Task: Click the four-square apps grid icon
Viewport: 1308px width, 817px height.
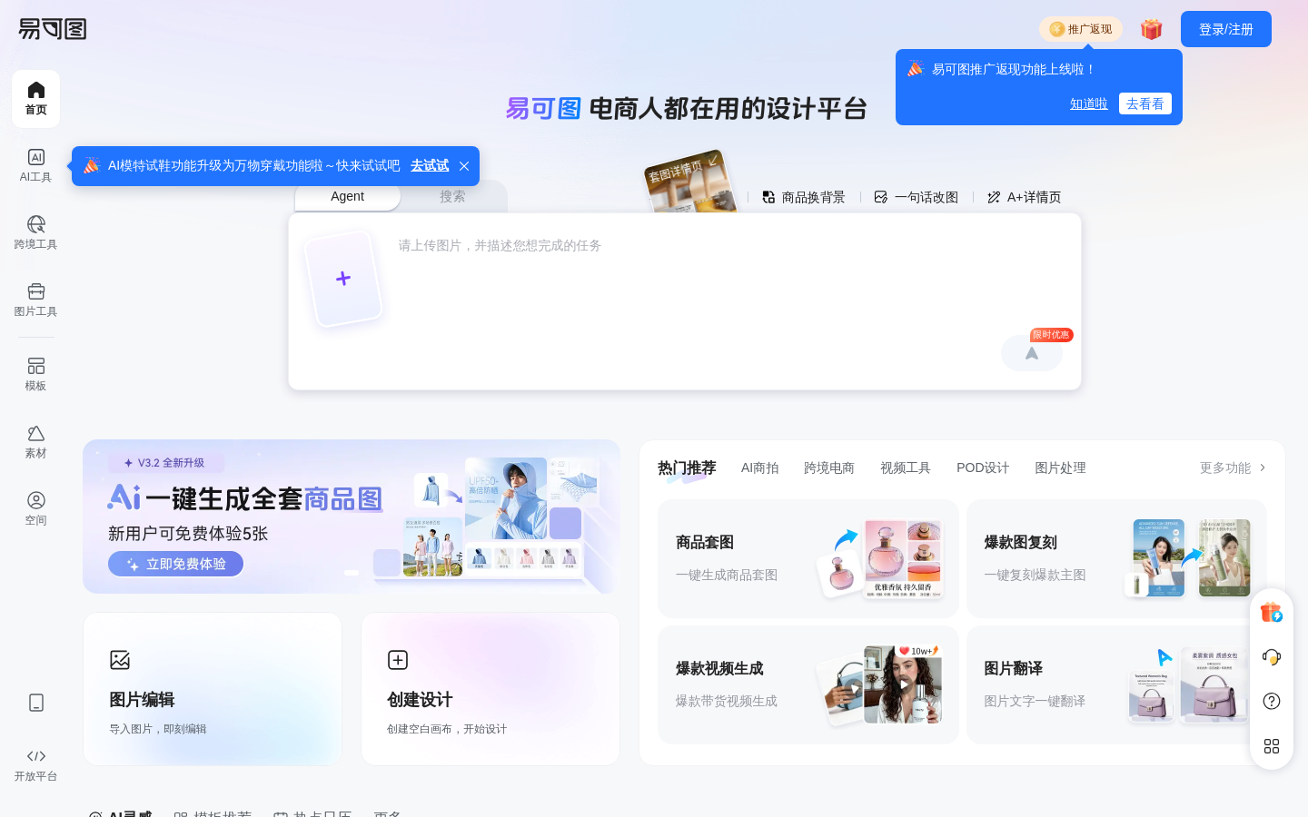Action: pos(1272,746)
